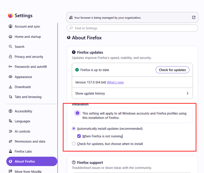Image resolution: width=204 pixels, height=173 pixels.
Task: Click the Search magnifier icon in sidebar
Action: 10,47
